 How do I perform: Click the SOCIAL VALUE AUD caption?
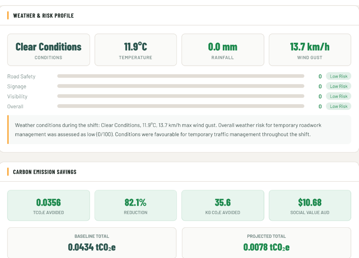[310, 213]
